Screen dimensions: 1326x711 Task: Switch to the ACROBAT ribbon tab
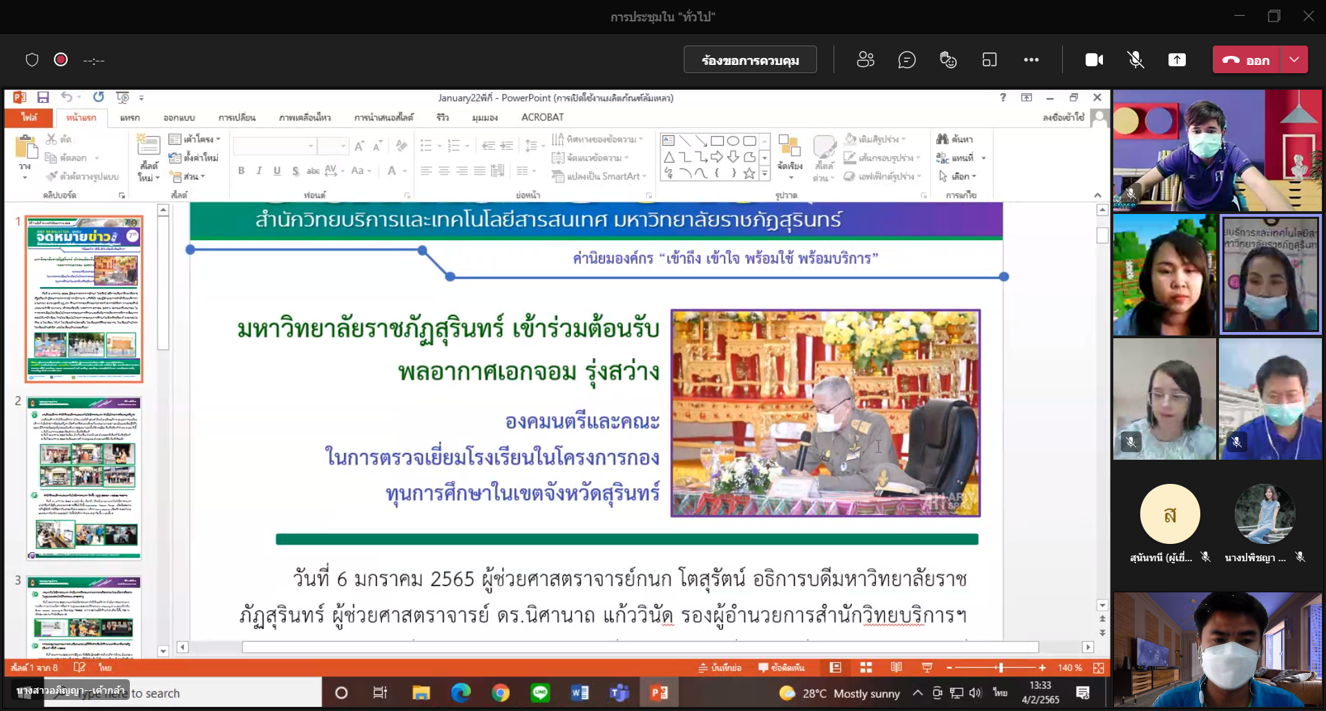542,117
